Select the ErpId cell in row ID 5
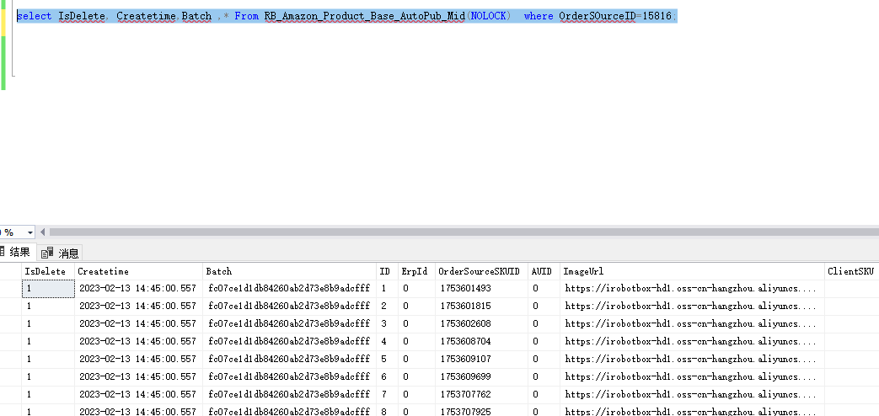The width and height of the screenshot is (879, 416). coord(416,360)
